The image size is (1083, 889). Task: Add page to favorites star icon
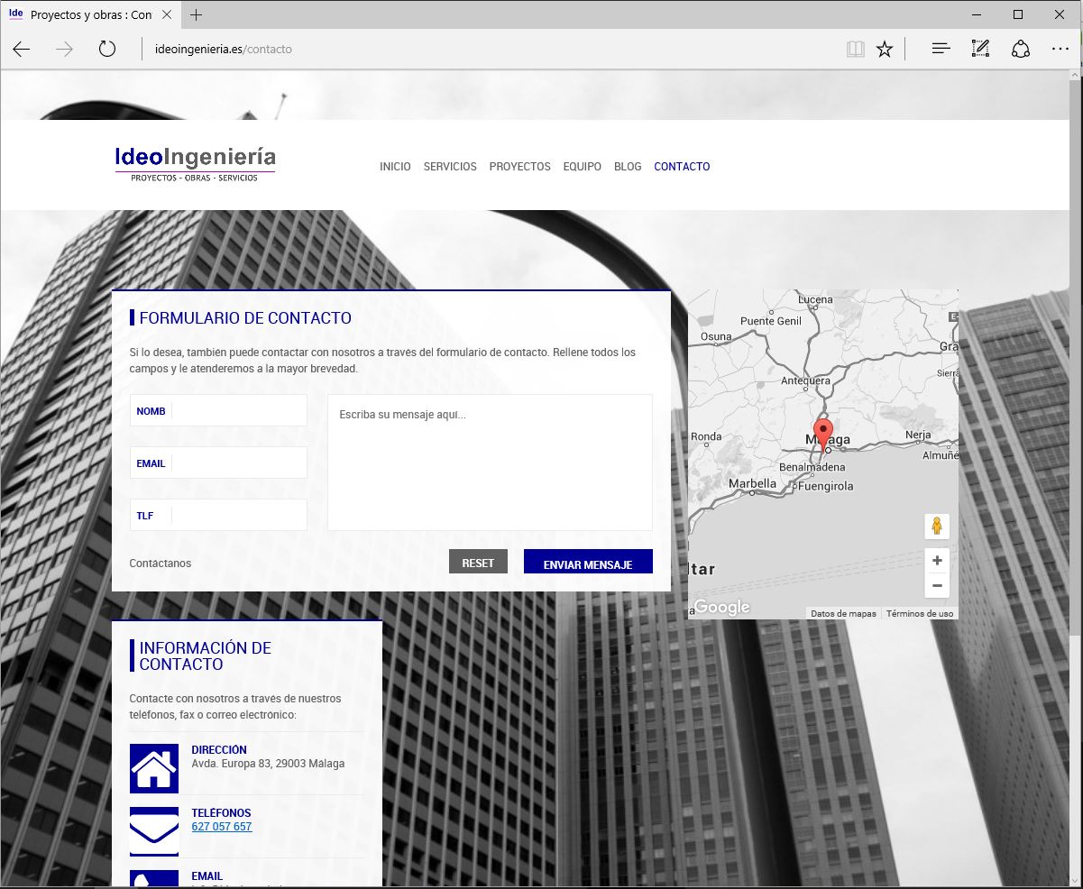click(885, 50)
